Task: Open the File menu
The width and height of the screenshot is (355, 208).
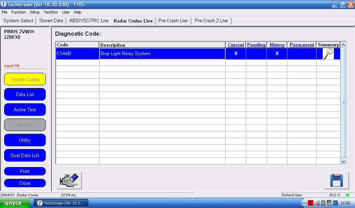Action: (x=5, y=12)
